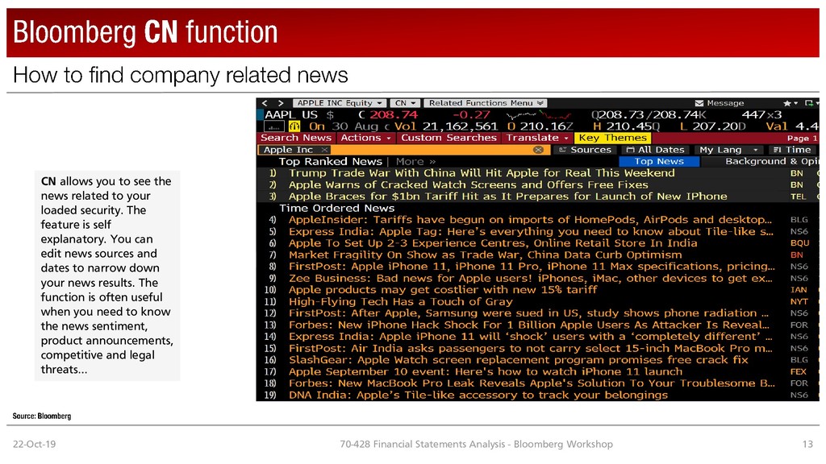
Task: Open the APPLE INC Equity dropdown
Action: coord(340,103)
